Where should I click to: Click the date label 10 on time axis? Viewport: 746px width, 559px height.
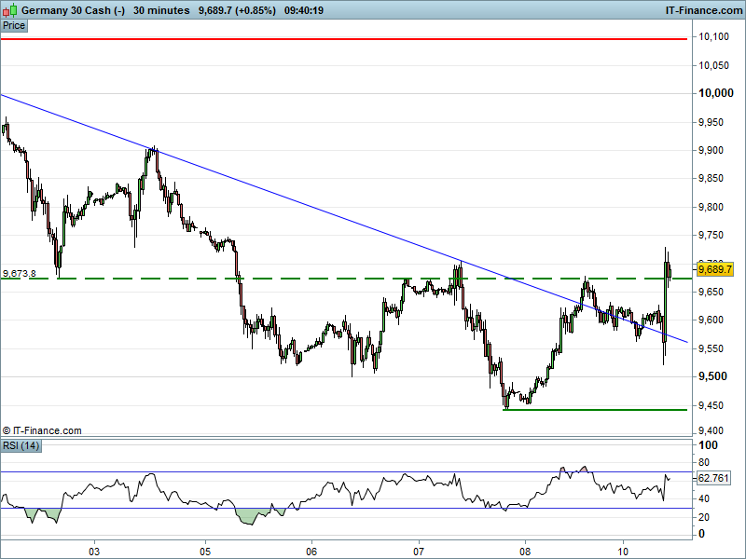(623, 552)
